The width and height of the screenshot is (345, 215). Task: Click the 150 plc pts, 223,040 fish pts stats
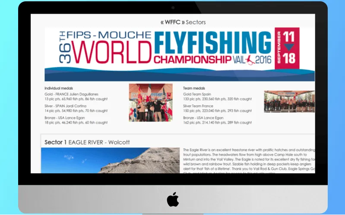coord(218,111)
